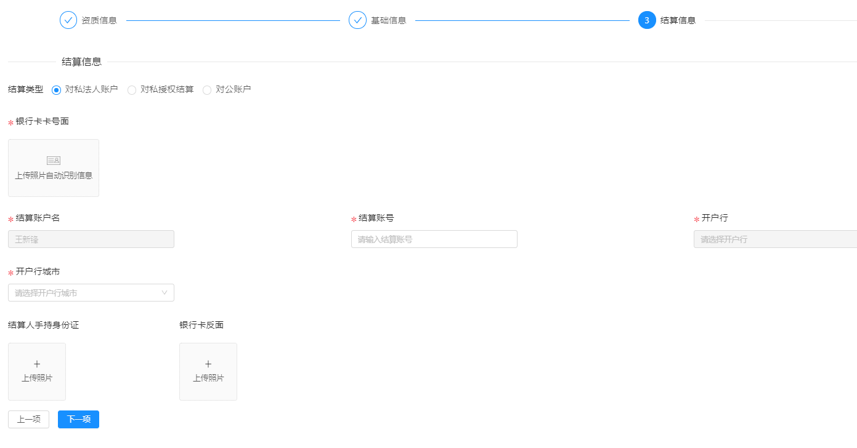This screenshot has width=857, height=448.
Task: Click the 结算账号 input field
Action: click(x=434, y=239)
